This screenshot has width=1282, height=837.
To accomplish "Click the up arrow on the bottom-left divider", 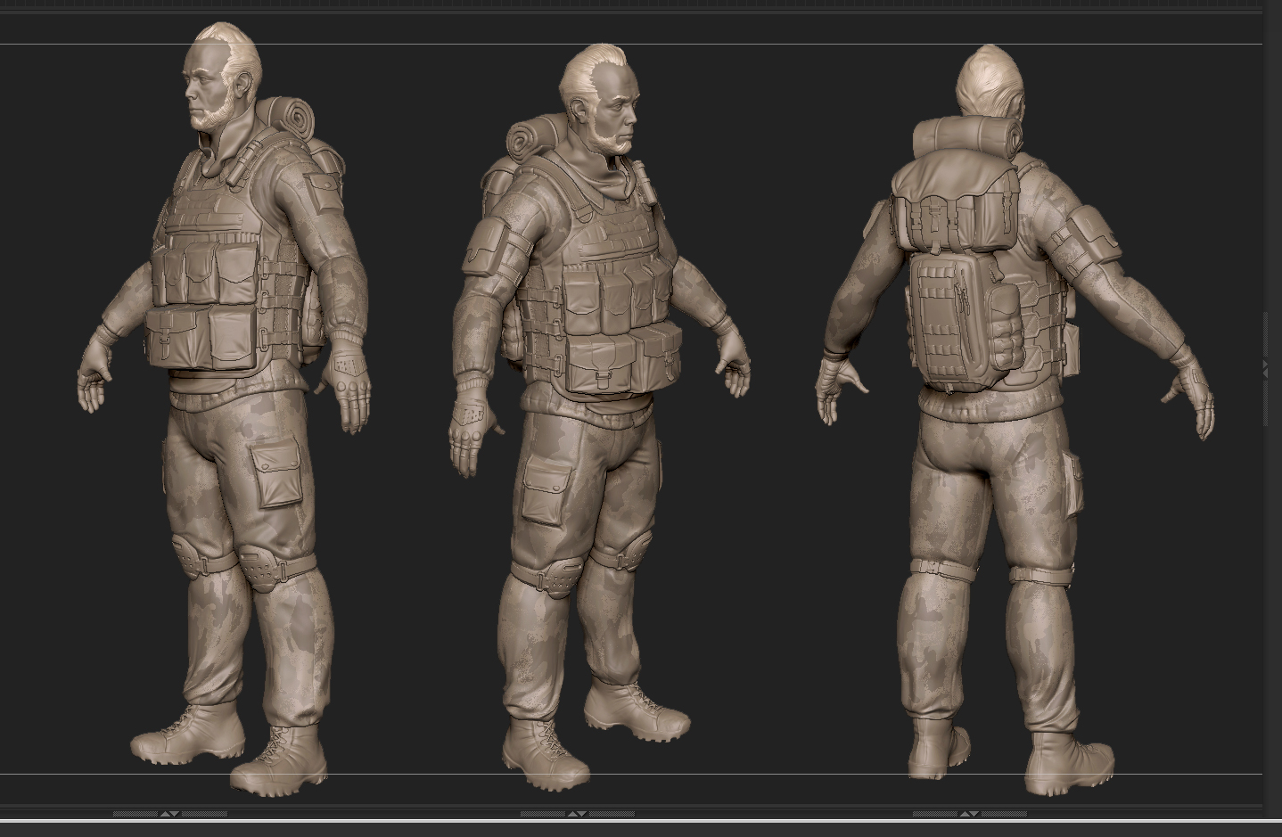I will click(166, 814).
